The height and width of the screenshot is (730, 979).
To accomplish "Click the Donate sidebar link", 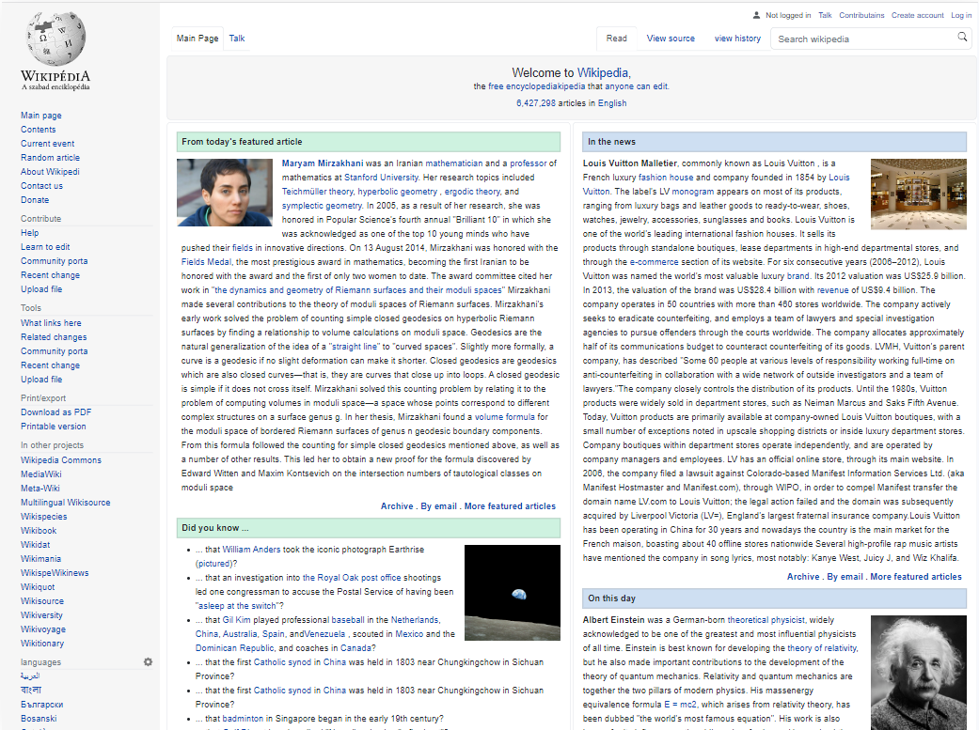I will [x=35, y=200].
